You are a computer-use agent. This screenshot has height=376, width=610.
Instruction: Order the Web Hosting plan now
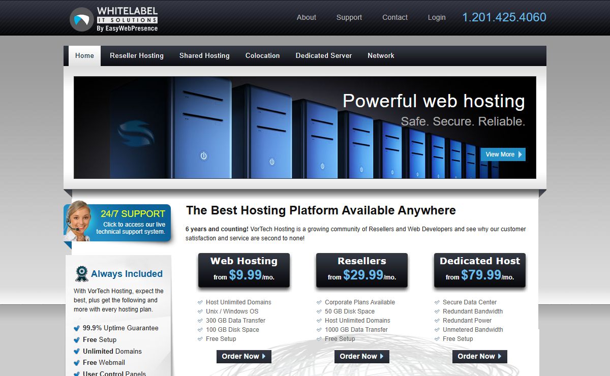(244, 357)
